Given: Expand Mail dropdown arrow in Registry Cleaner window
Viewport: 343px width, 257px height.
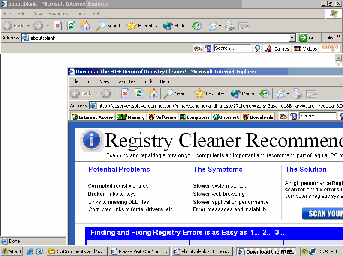Looking at the screenshot, I should click(x=288, y=94).
